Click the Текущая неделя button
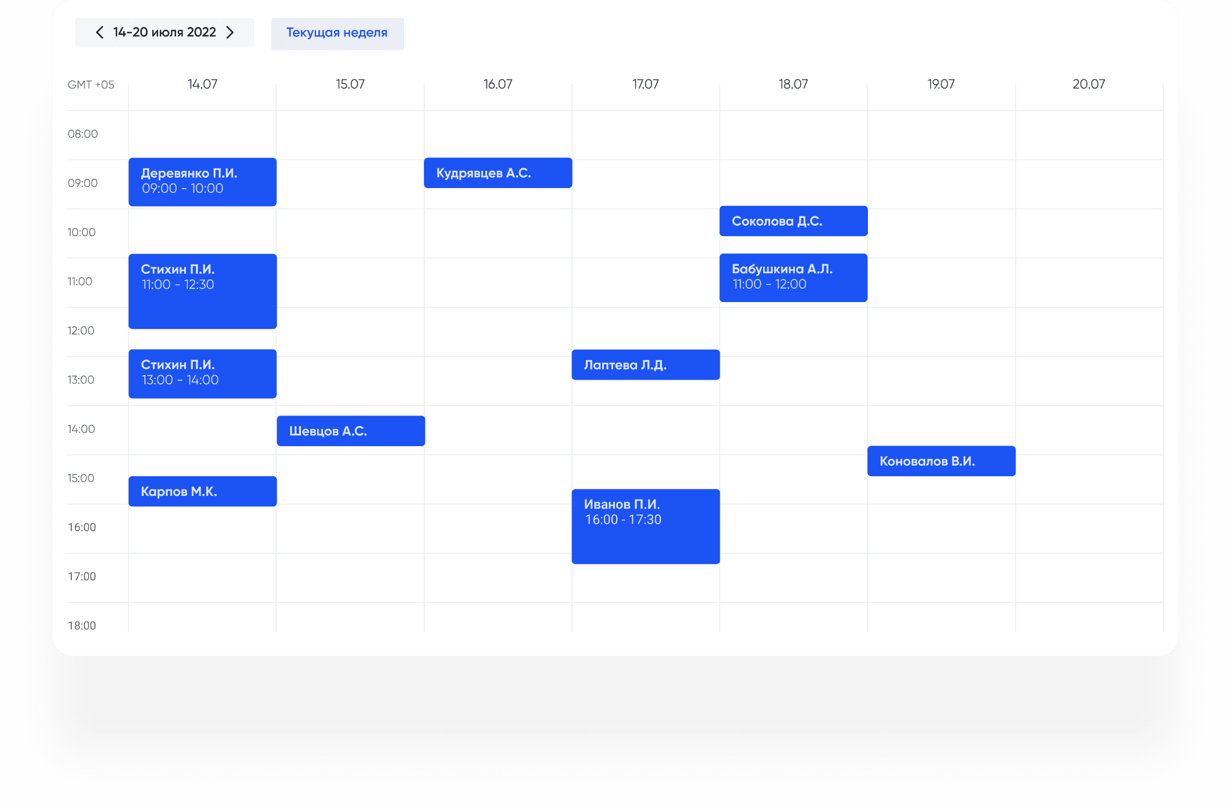The image size is (1231, 809). click(x=337, y=33)
